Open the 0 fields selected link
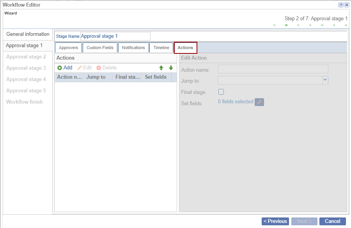351x228 pixels. (236, 102)
